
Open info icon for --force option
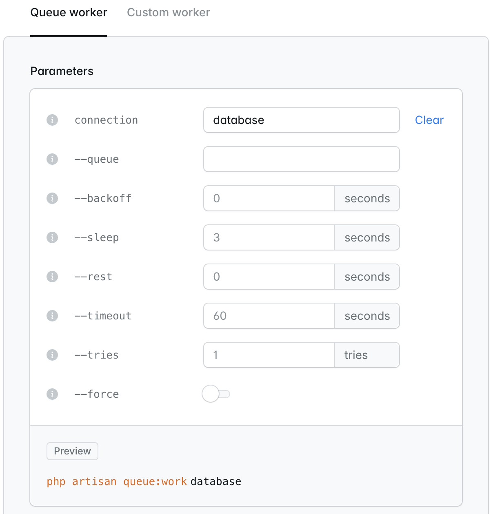click(52, 394)
